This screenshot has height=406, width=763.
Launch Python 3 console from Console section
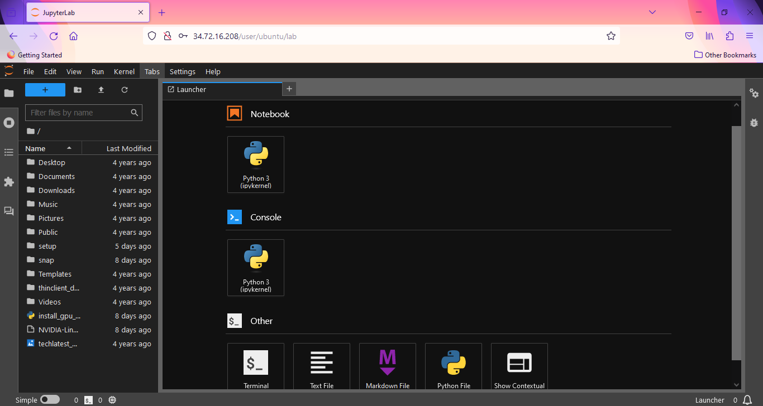(256, 268)
